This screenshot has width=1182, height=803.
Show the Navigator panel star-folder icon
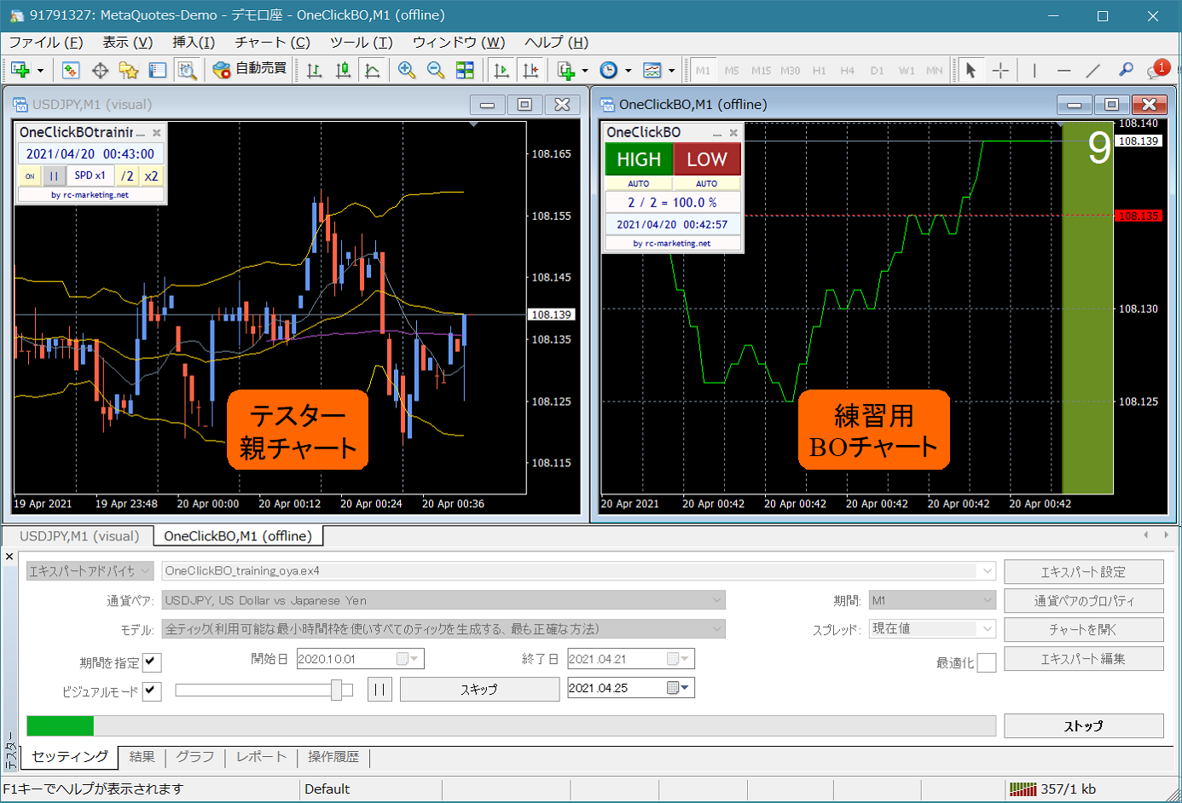(x=129, y=70)
